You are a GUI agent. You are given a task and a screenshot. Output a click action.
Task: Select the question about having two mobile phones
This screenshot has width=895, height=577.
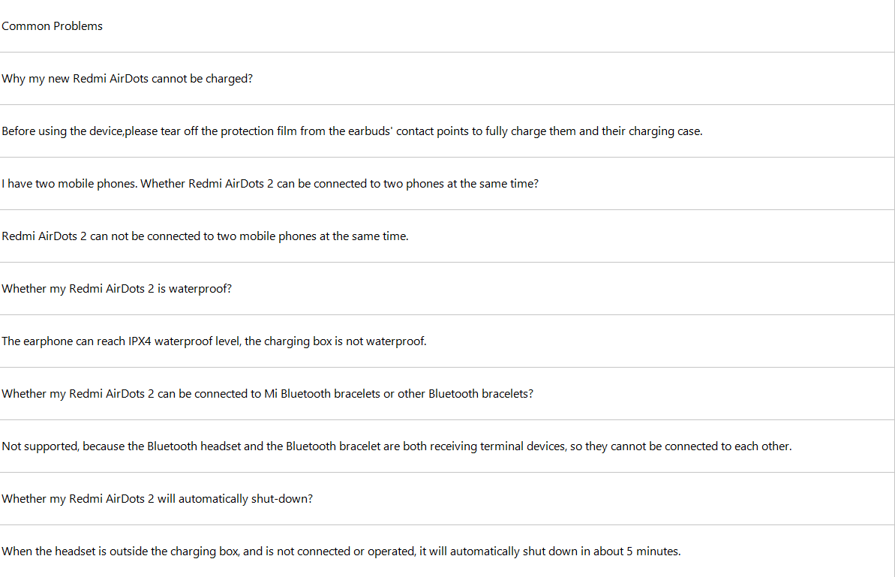[x=270, y=184]
